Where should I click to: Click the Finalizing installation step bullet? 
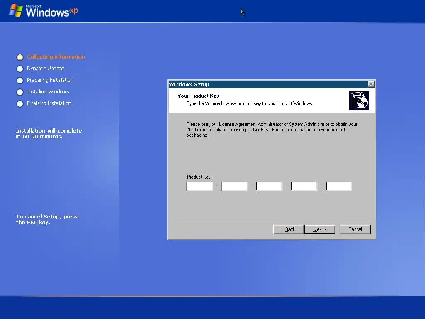coord(20,104)
